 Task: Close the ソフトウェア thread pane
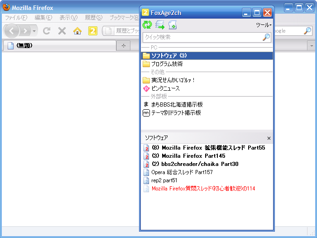(269, 138)
